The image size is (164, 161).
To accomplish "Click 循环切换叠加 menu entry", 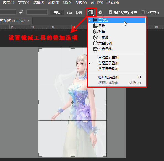I will click(117, 77).
